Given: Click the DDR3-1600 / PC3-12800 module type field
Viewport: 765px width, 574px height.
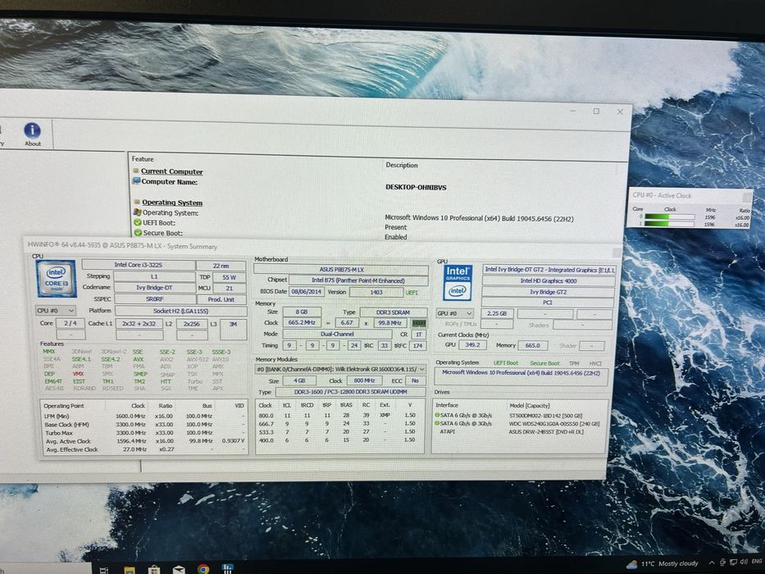Looking at the screenshot, I should pos(350,392).
